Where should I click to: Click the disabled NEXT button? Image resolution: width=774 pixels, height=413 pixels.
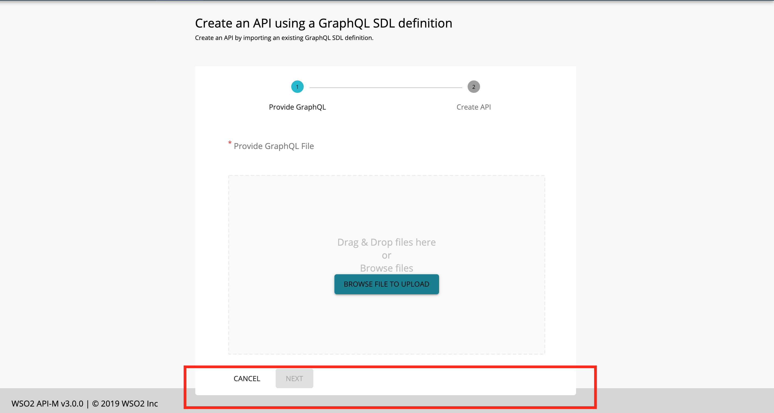click(x=294, y=378)
